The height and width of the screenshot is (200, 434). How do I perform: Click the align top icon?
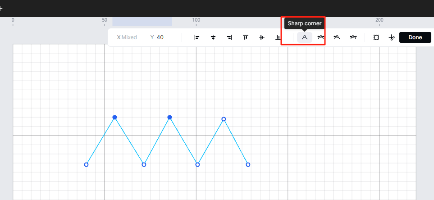pyautogui.click(x=246, y=37)
